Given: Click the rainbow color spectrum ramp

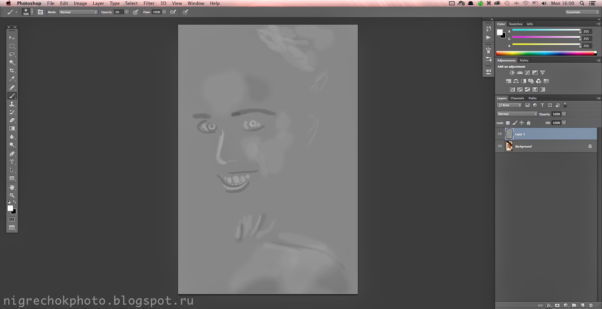Looking at the screenshot, I should [546, 53].
